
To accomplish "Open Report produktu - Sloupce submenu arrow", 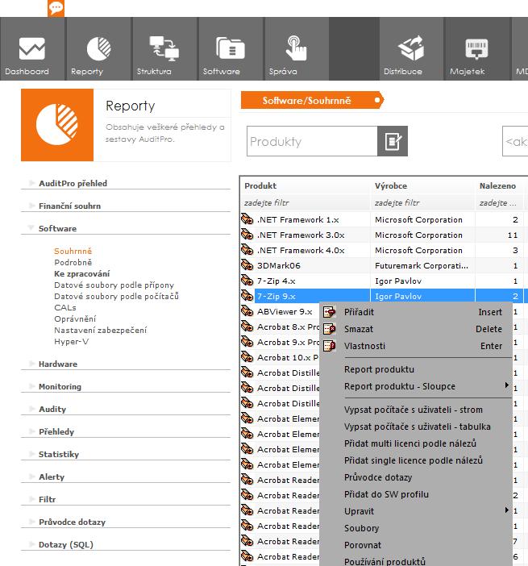I will pyautogui.click(x=507, y=385).
